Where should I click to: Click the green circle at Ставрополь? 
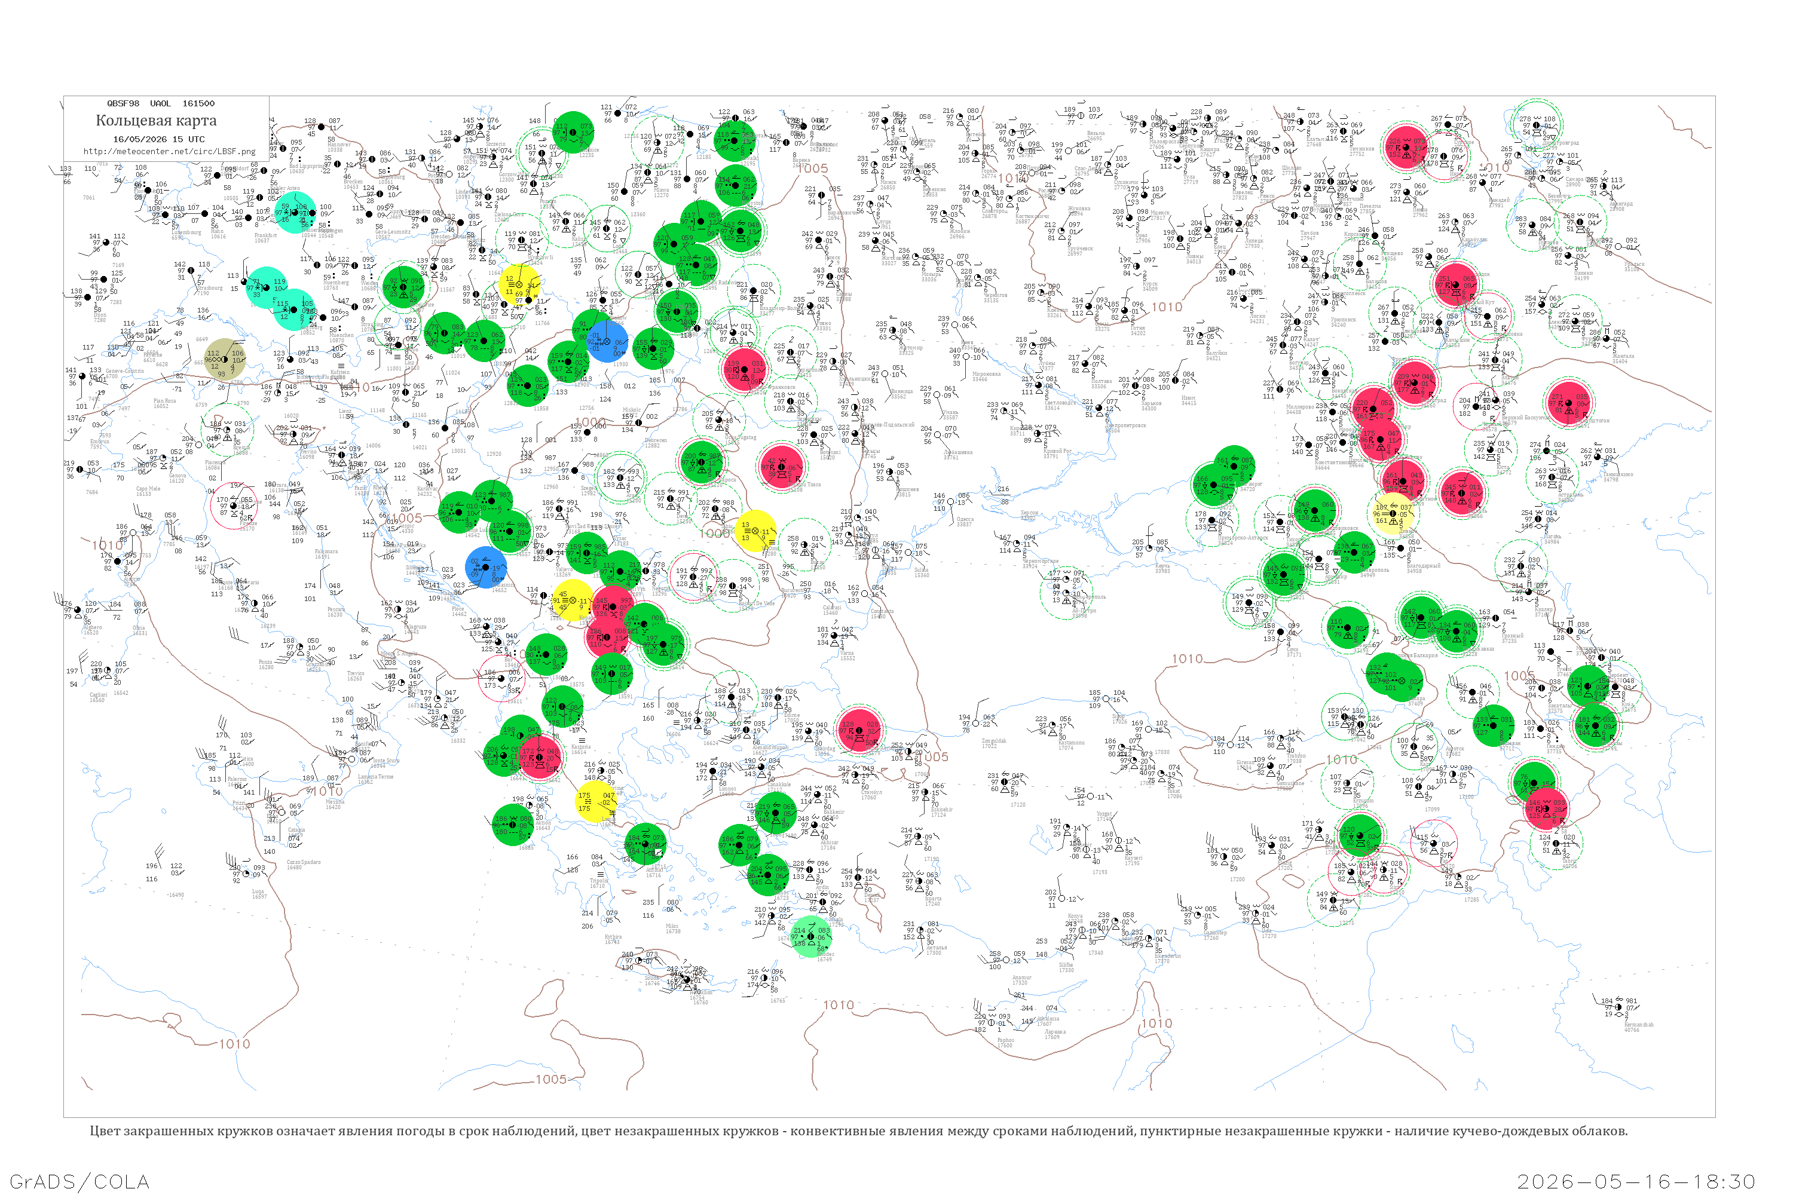tap(1354, 553)
